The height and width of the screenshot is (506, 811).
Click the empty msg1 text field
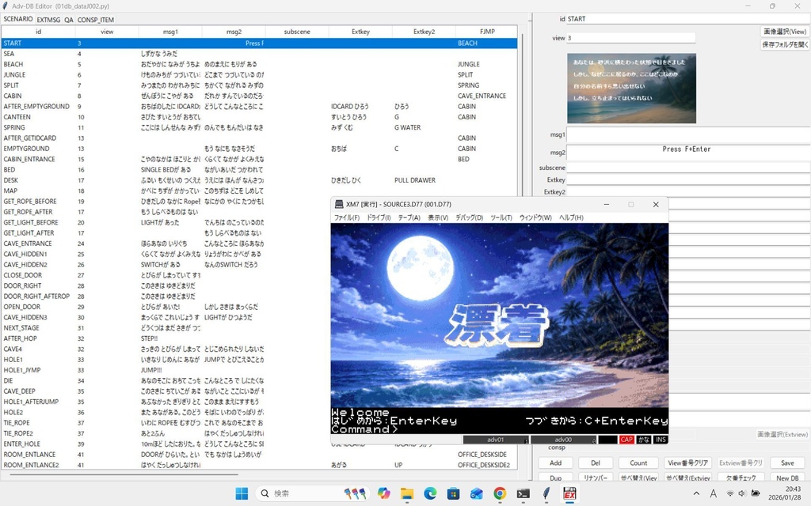[x=688, y=134]
